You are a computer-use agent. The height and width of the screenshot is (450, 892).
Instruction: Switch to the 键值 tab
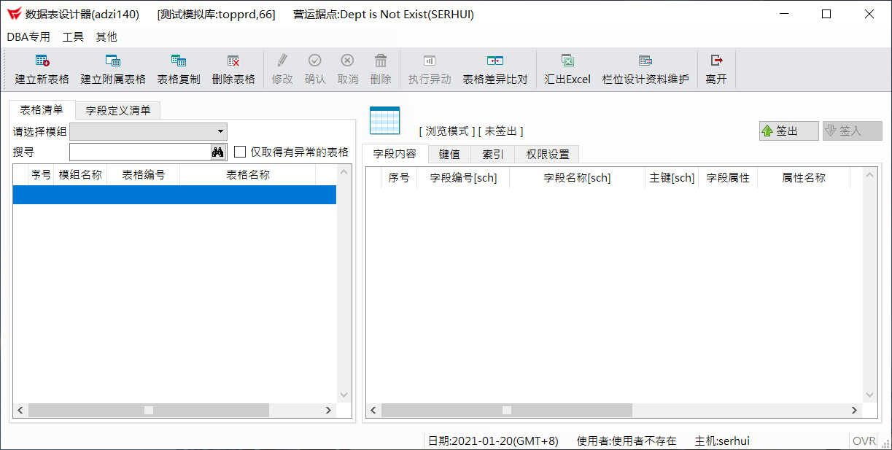(x=449, y=154)
